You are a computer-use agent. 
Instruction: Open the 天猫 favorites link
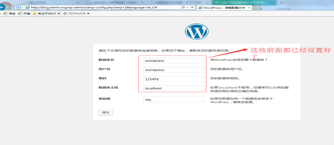(x=24, y=14)
